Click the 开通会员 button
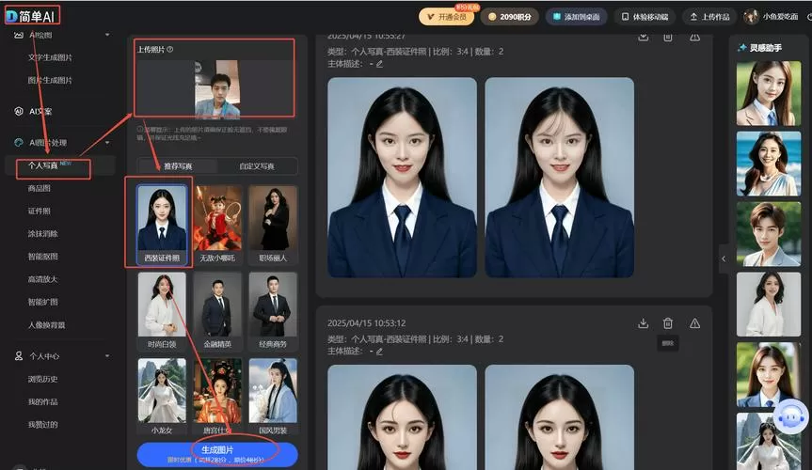 [x=446, y=17]
